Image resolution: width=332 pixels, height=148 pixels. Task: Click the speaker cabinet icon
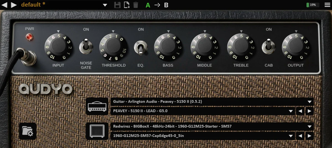pos(97,131)
